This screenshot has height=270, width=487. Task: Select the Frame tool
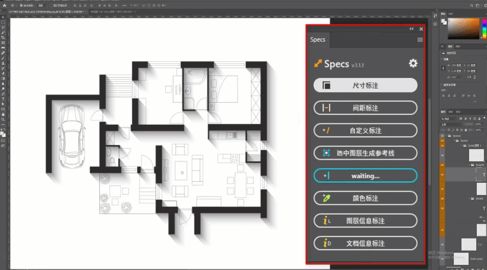(x=3, y=43)
